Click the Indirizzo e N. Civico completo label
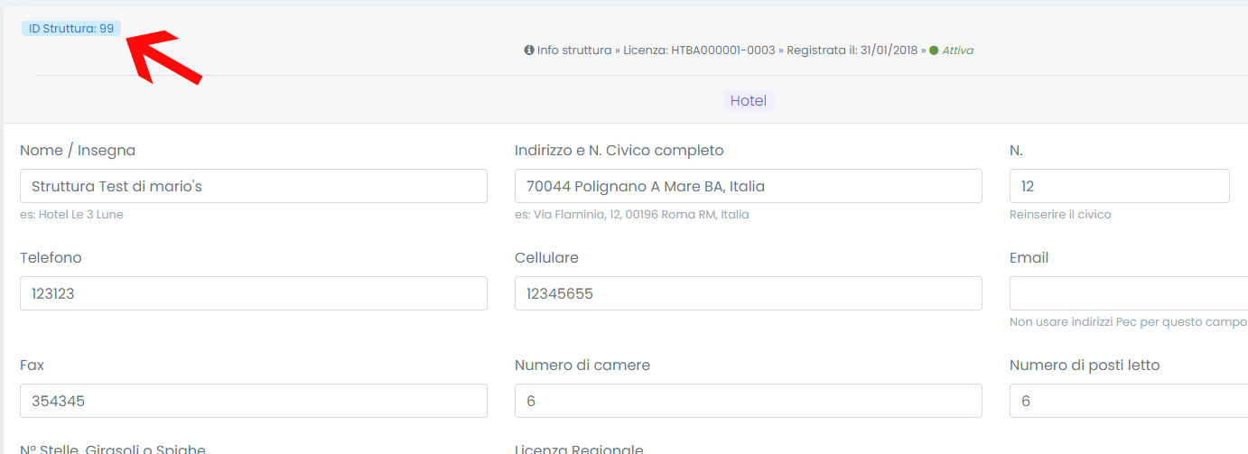Screen dimensions: 1248x454 coord(619,151)
